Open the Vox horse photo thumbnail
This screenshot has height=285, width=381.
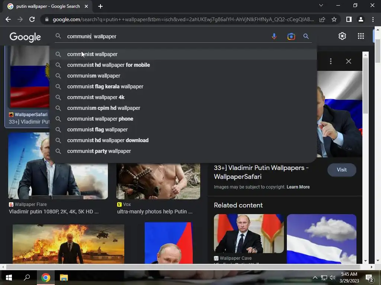click(158, 181)
